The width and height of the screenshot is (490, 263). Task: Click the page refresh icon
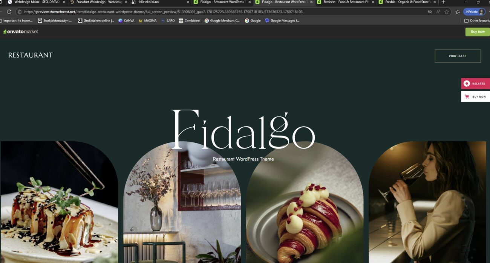tap(9, 12)
